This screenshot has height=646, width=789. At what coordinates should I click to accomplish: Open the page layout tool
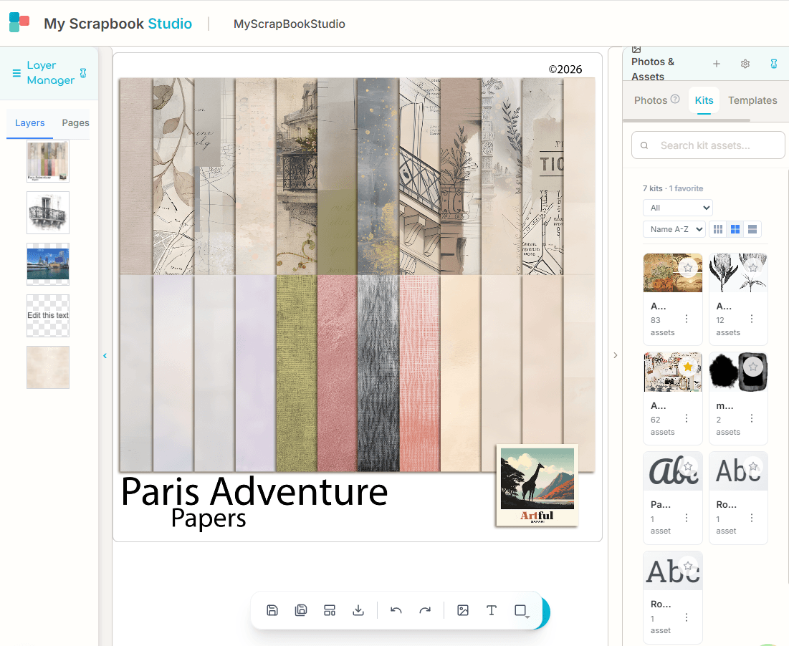(330, 610)
